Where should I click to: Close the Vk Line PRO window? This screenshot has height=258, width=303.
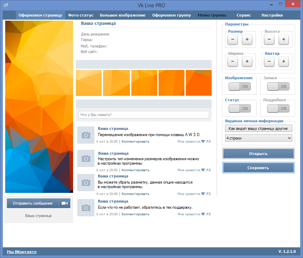pos(293,4)
